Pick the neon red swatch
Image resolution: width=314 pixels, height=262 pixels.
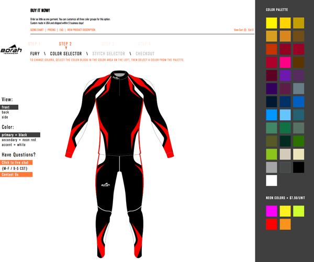[x=271, y=224]
